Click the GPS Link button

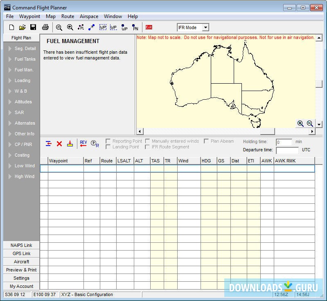point(21,253)
